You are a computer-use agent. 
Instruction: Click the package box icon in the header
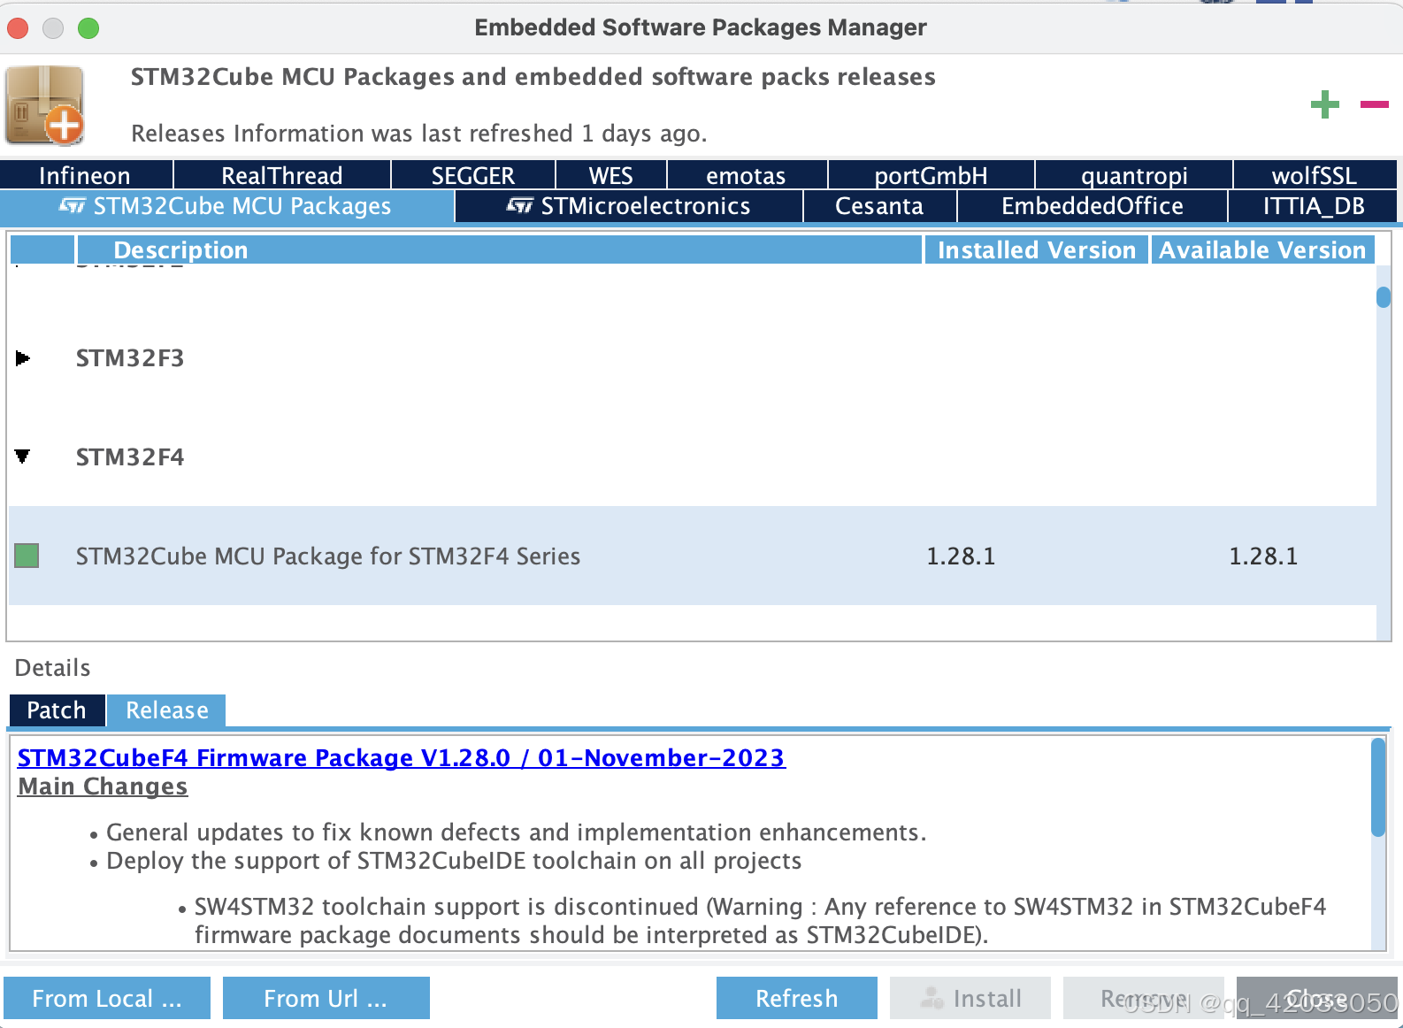44,105
